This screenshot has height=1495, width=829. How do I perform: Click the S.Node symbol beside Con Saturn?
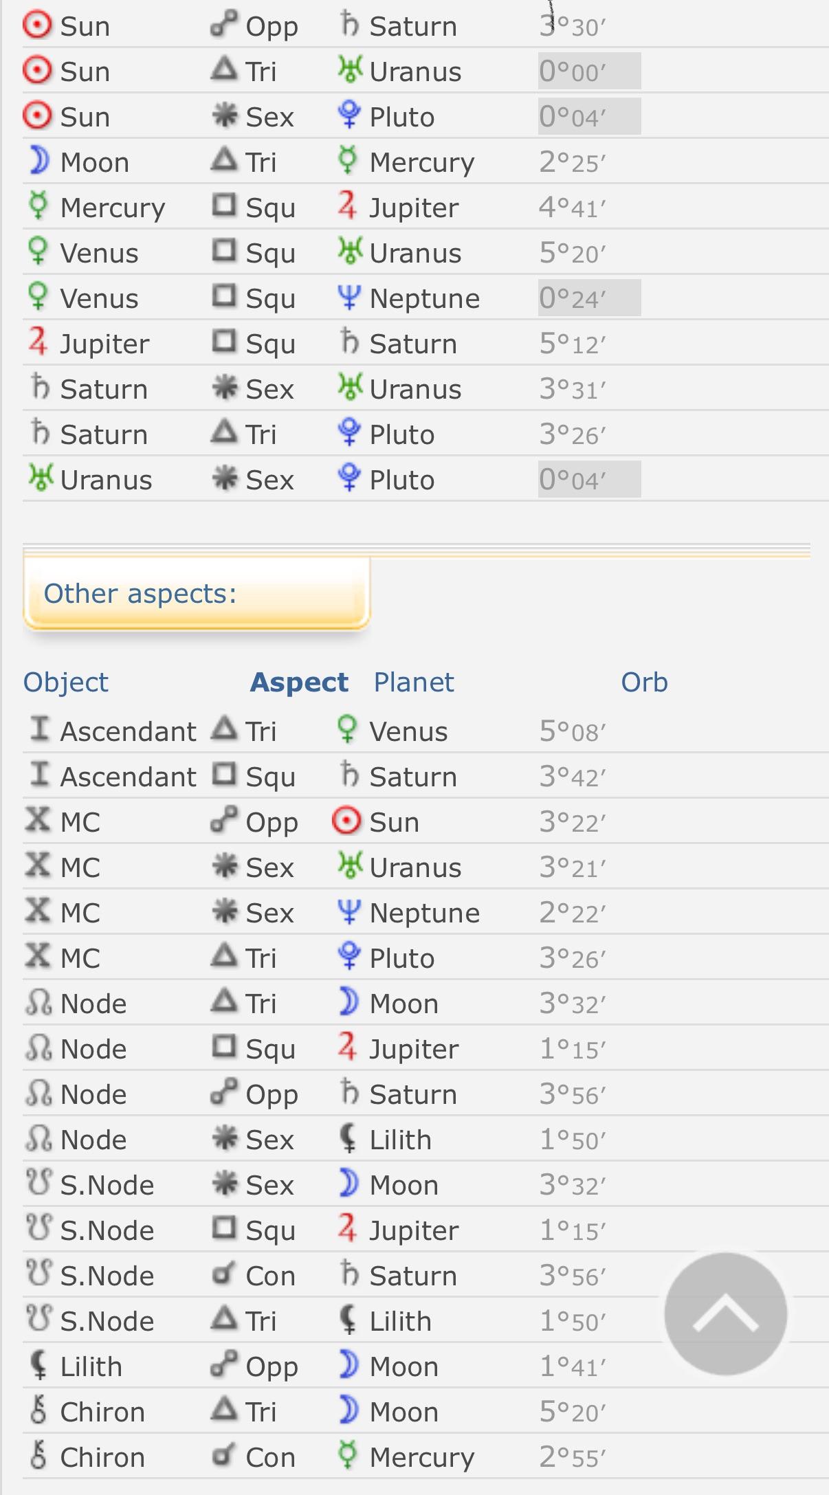(39, 1275)
